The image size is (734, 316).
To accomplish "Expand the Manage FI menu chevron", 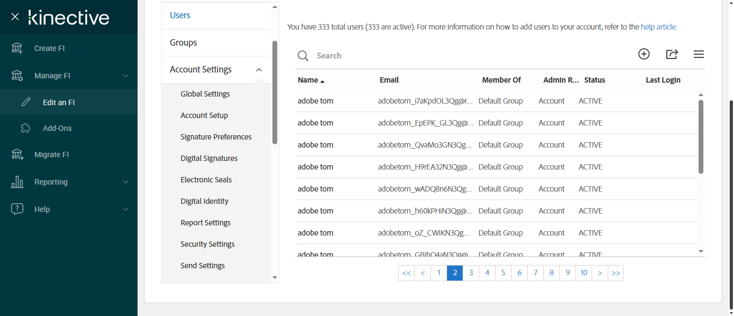I will pos(126,76).
